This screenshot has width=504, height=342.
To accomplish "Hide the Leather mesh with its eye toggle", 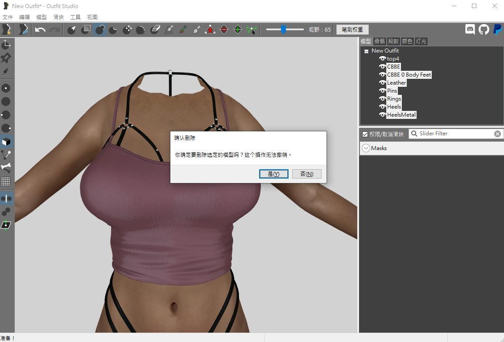I will tap(382, 82).
